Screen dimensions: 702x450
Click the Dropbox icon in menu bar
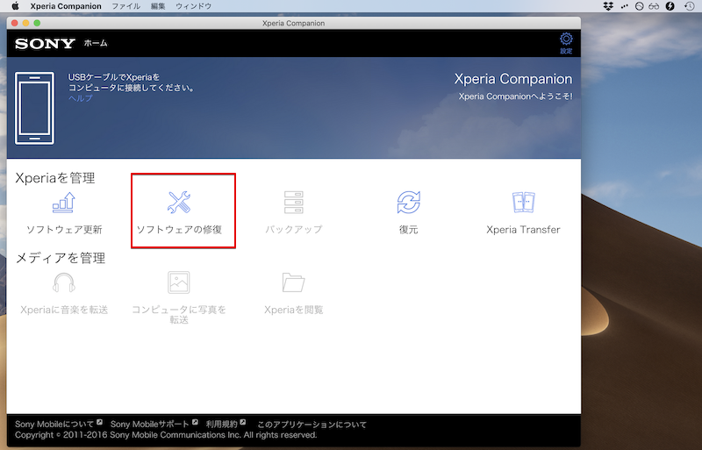pos(609,6)
